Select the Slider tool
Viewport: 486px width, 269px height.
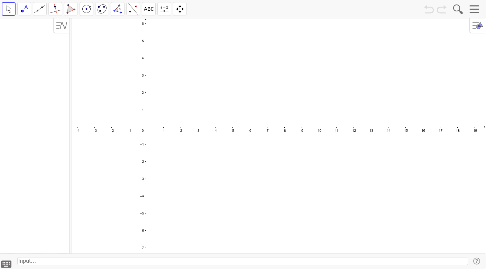164,9
